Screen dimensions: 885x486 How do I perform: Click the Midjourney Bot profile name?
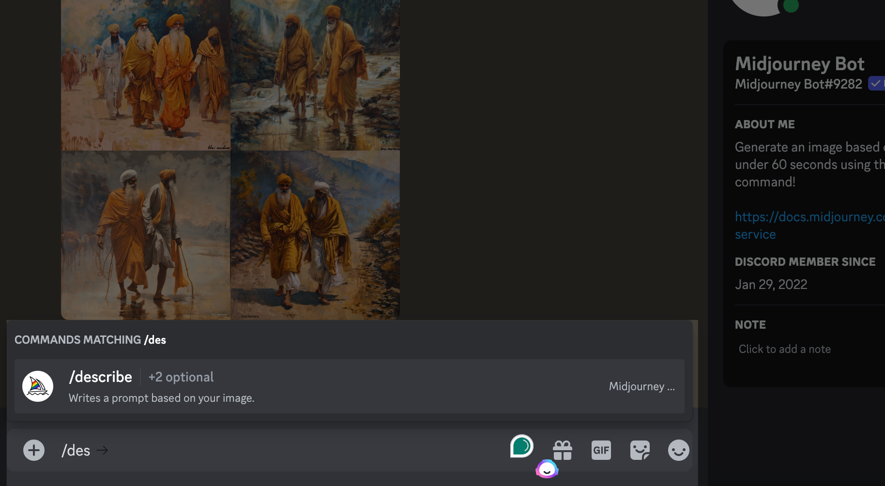(x=799, y=64)
